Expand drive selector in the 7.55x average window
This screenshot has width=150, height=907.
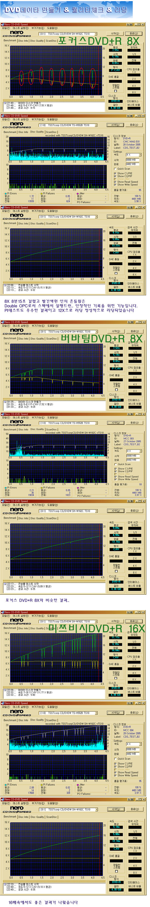[96, 34]
